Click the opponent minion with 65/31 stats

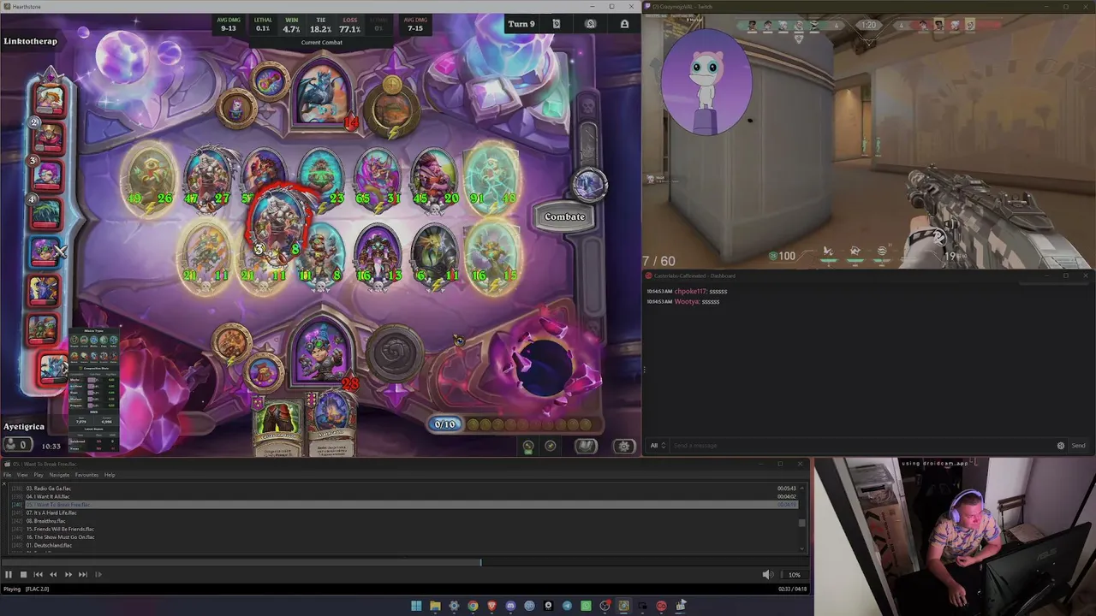[378, 178]
